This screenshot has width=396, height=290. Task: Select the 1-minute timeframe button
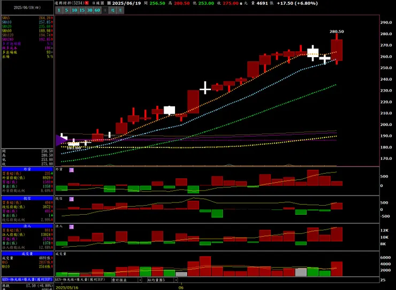(x=59, y=10)
